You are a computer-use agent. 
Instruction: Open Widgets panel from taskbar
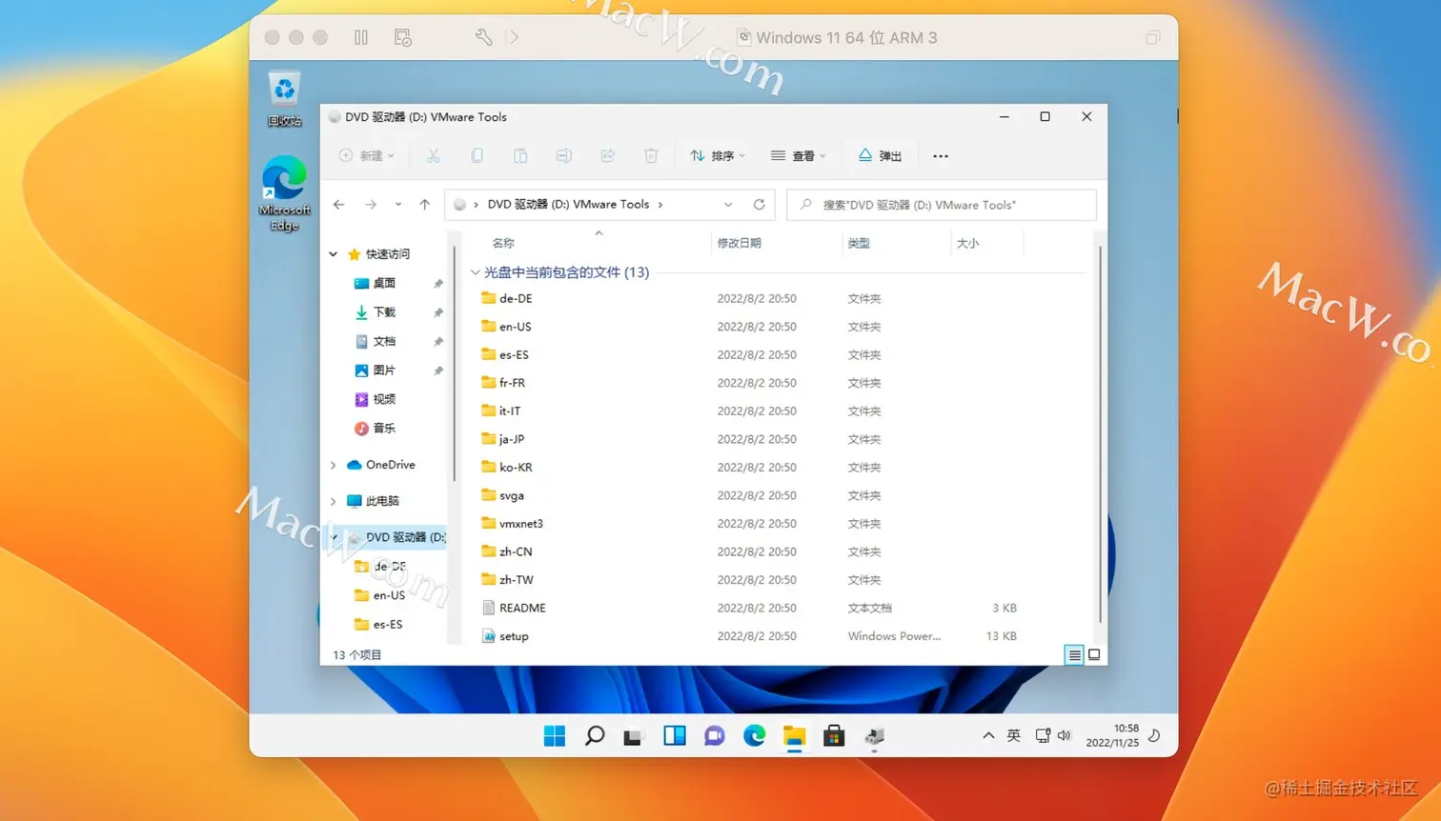[675, 735]
